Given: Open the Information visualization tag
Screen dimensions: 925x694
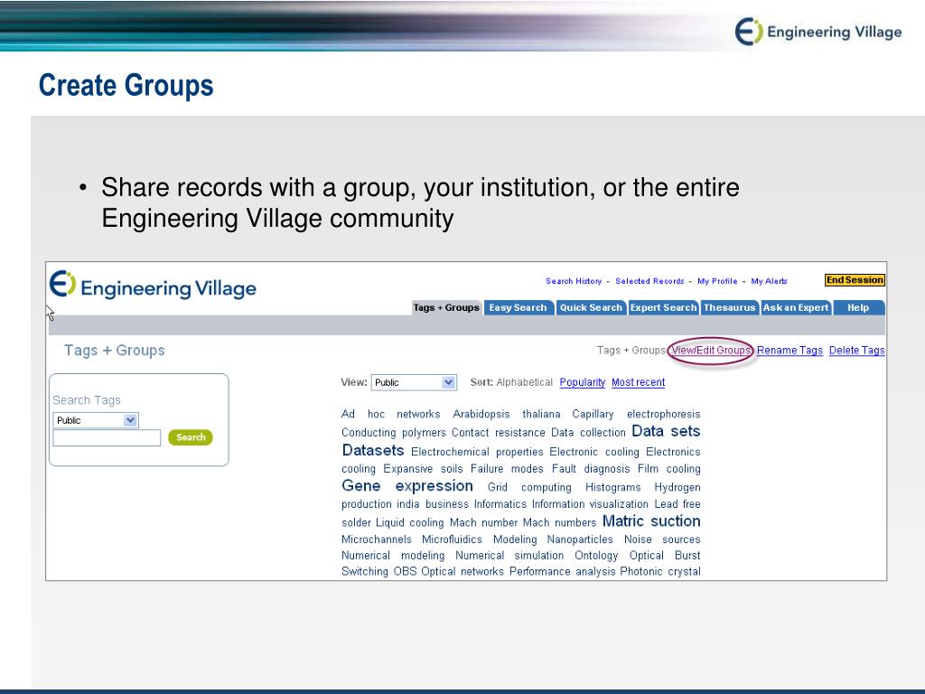Looking at the screenshot, I should pyautogui.click(x=590, y=504).
